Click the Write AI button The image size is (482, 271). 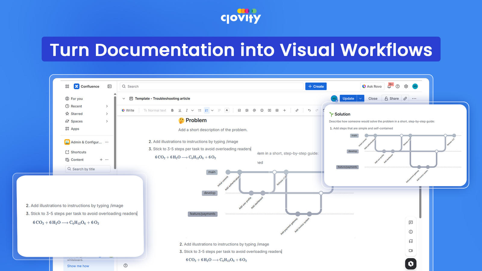(x=128, y=111)
